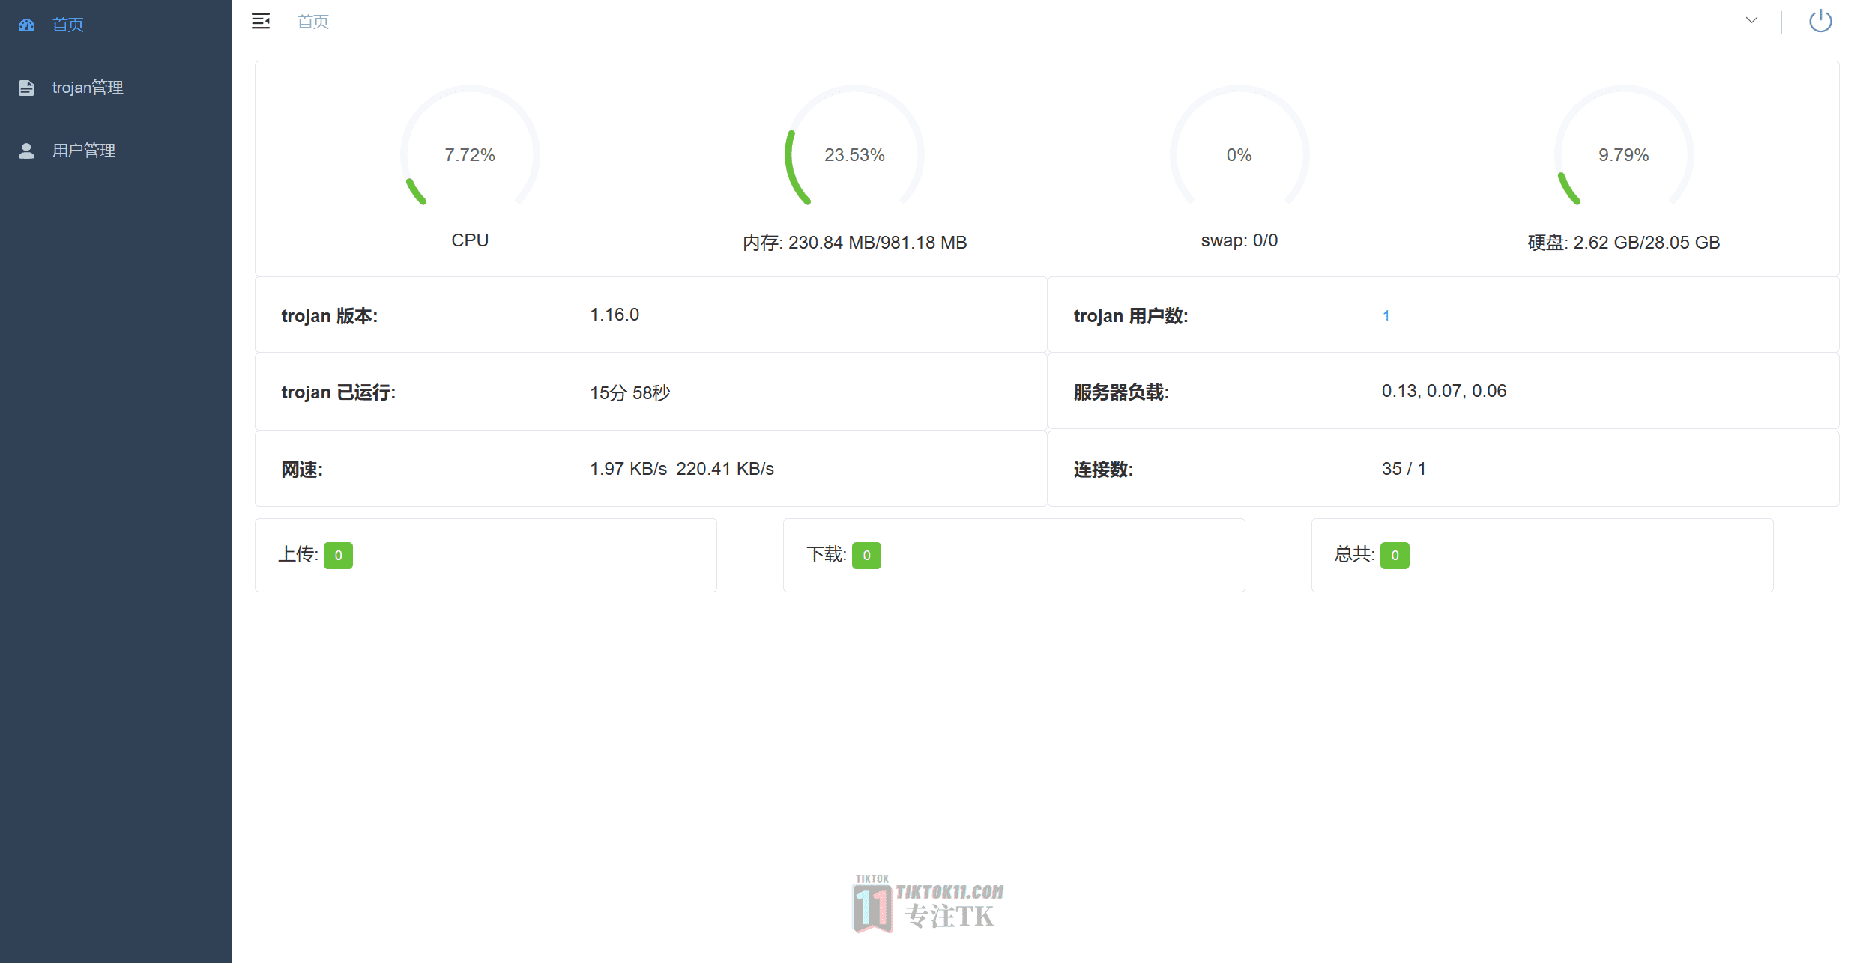The height and width of the screenshot is (963, 1851).
Task: Open 首页 in the sidebar menu
Action: (x=116, y=25)
